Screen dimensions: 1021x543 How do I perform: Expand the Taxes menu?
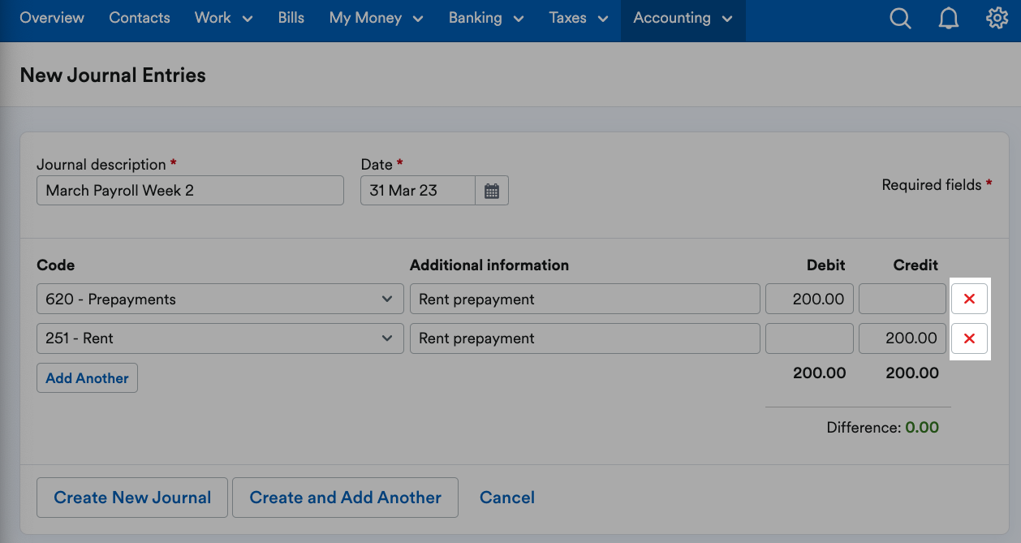[x=579, y=18]
